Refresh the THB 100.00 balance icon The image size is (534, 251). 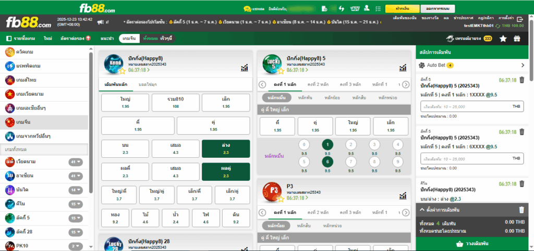498,26
